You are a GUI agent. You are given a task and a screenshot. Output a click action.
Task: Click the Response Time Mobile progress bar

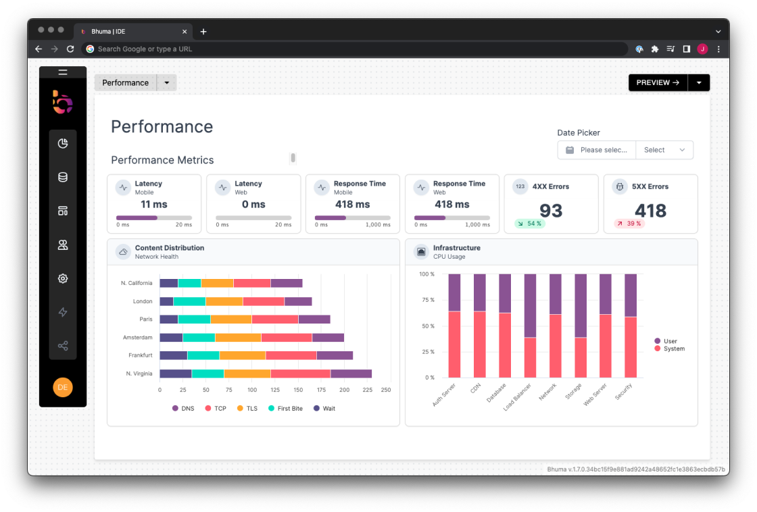click(x=352, y=217)
